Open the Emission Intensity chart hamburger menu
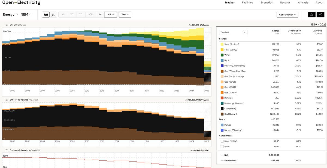This screenshot has width=327, height=168. [7, 150]
